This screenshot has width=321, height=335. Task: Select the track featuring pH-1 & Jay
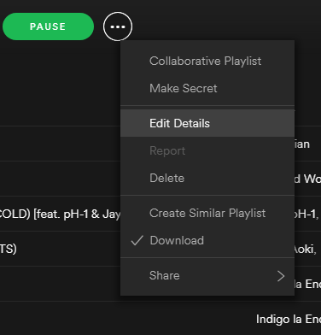pos(60,214)
